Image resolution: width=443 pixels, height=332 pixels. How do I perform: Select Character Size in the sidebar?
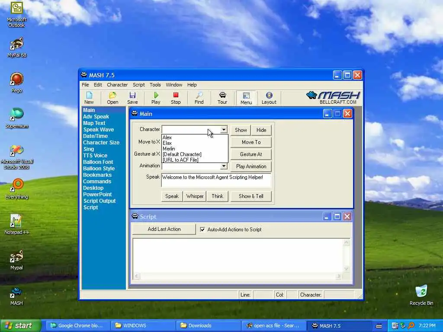(x=101, y=143)
